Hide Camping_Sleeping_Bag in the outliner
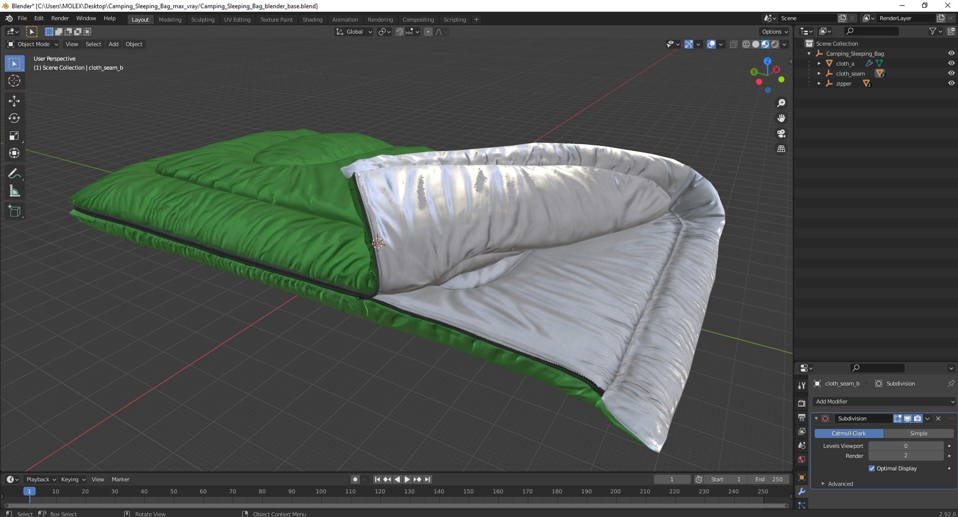Viewport: 958px width, 517px height. pos(951,53)
